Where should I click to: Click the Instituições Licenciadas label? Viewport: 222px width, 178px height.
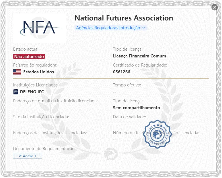36,85
